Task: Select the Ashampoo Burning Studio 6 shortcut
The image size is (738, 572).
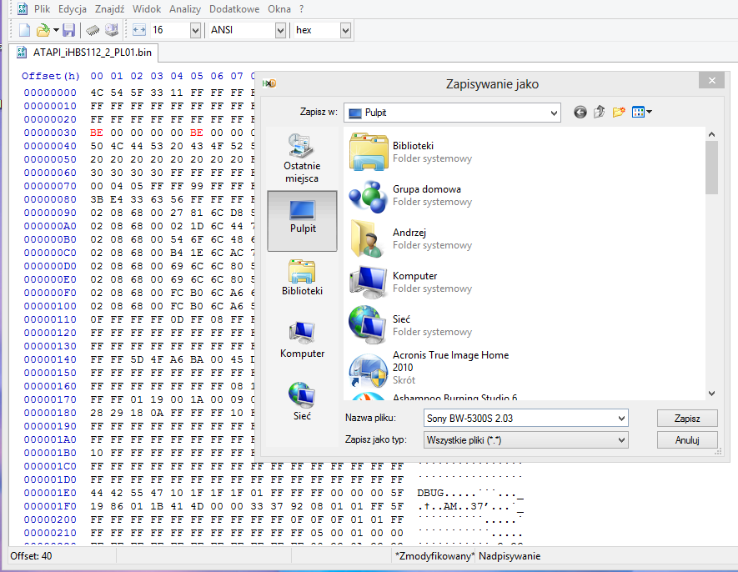Action: pos(433,396)
